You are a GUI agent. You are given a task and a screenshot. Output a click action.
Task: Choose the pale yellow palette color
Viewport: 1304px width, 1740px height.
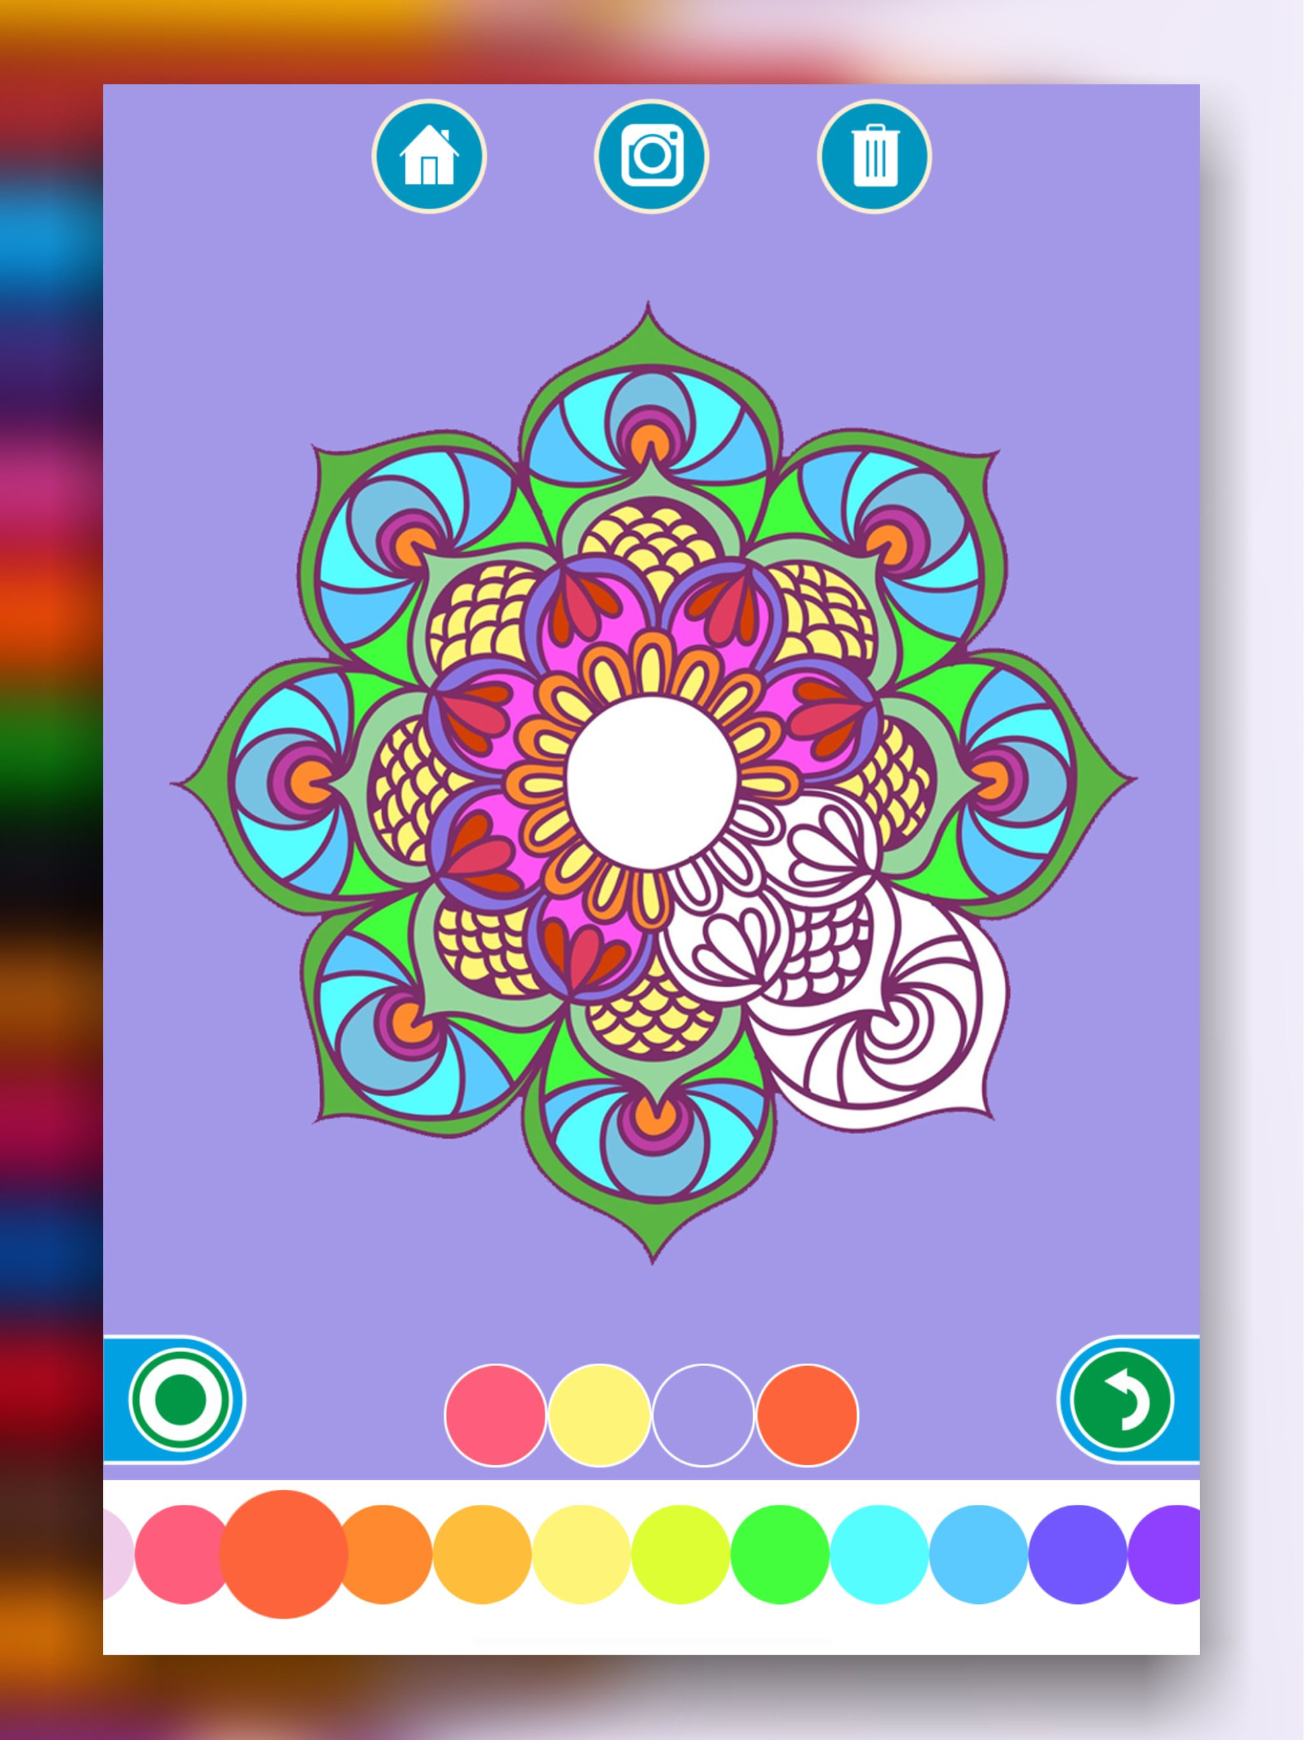click(x=581, y=1555)
